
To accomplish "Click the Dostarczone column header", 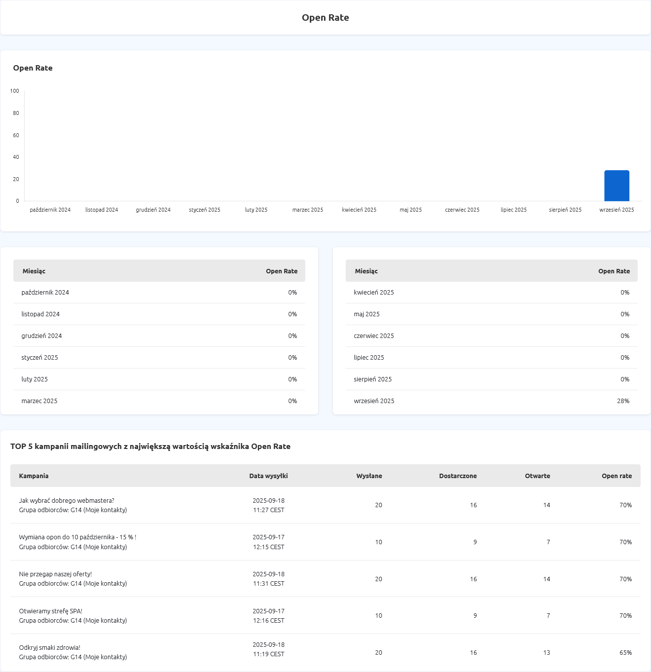I will [x=458, y=476].
